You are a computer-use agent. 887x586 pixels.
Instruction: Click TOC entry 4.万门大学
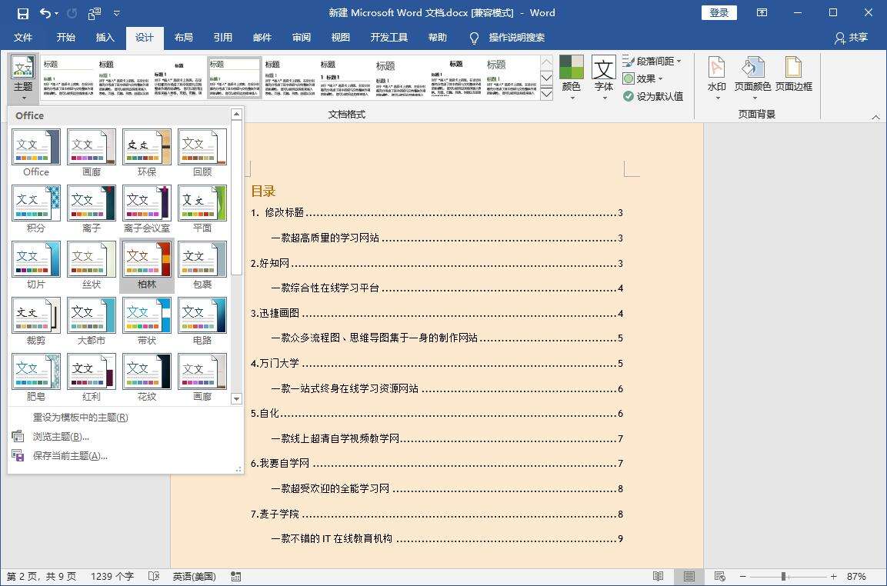[x=437, y=363]
